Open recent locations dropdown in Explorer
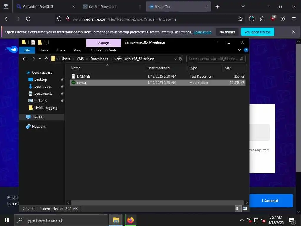This screenshot has height=226, width=301. 40,59
